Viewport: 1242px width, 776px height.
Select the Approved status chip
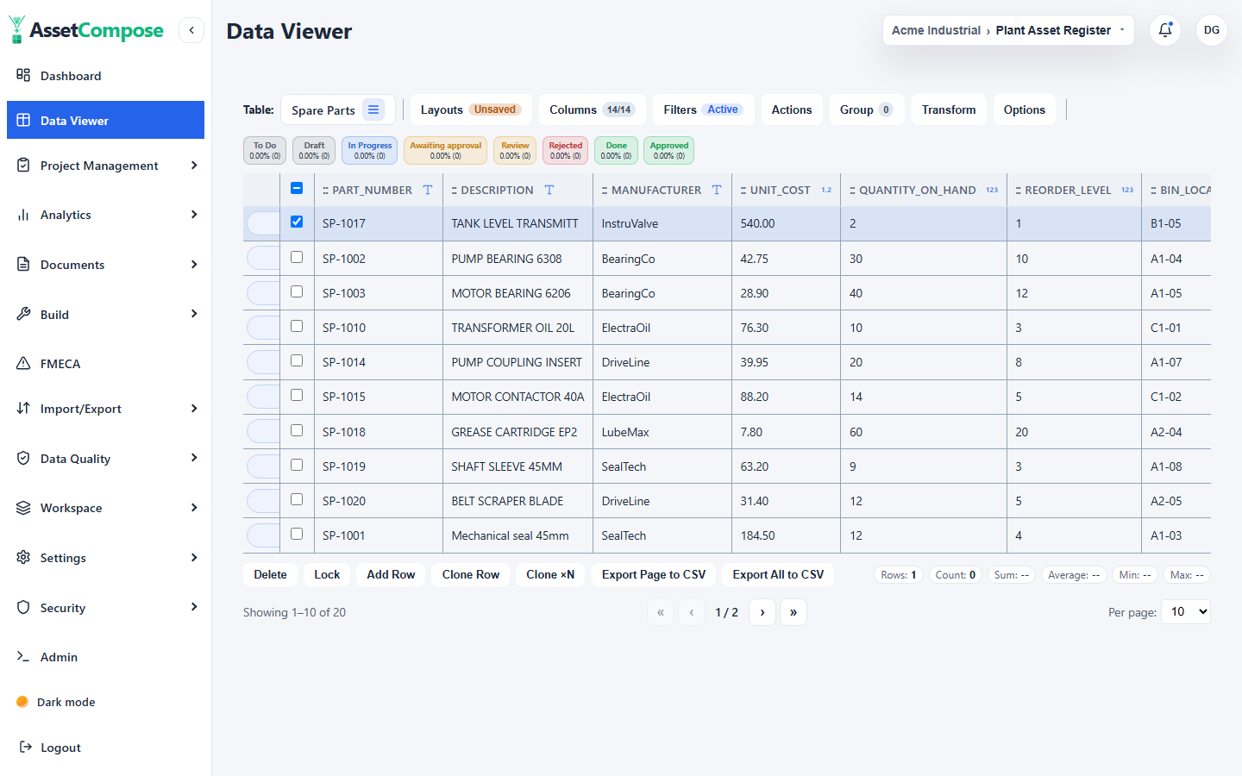coord(669,151)
